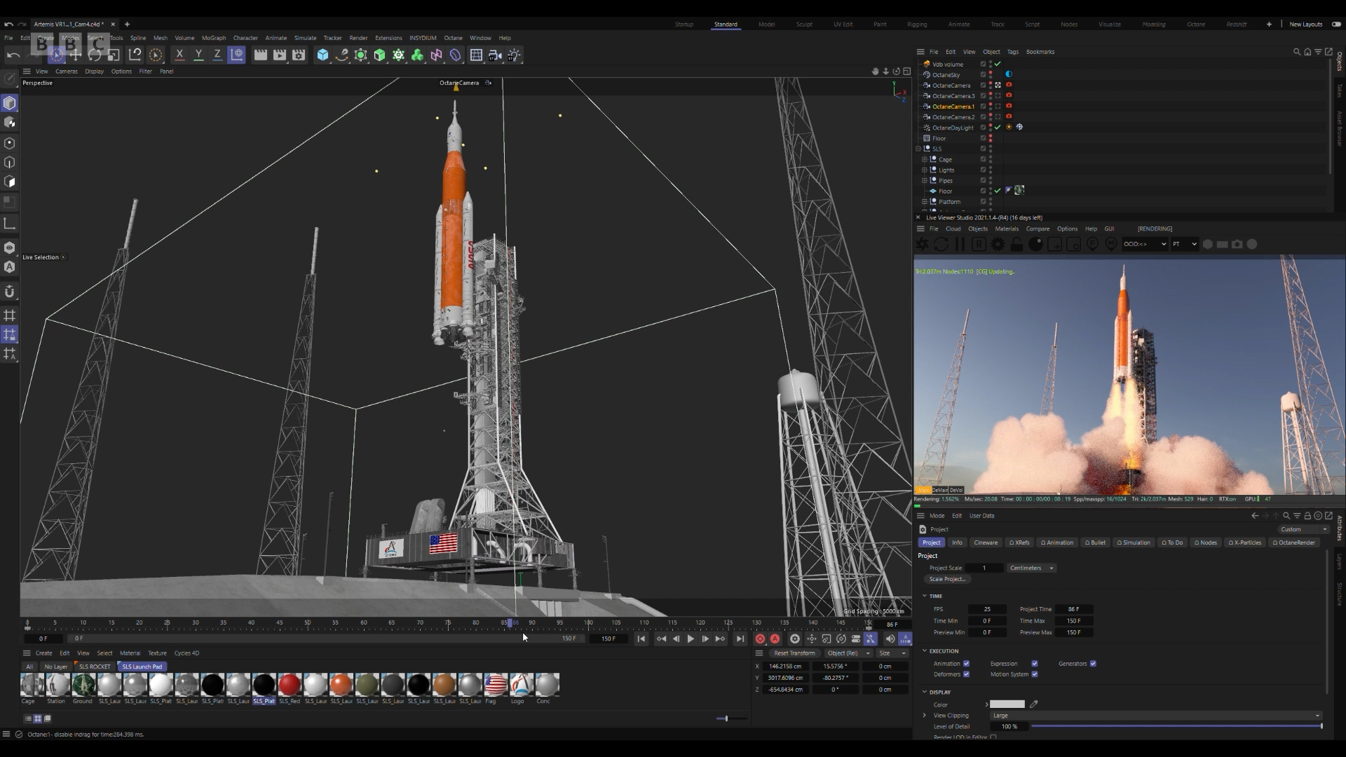Screen dimensions: 1346x757
Task: Jump to the start of the timeline
Action: [x=641, y=639]
